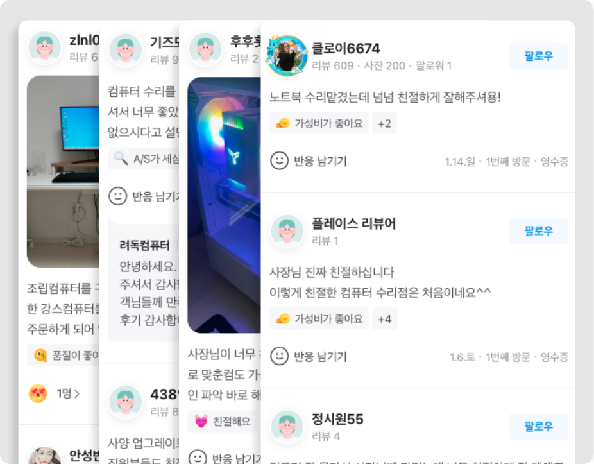Click the 정시원55 profile avatar
The width and height of the screenshot is (594, 464).
pyautogui.click(x=287, y=427)
